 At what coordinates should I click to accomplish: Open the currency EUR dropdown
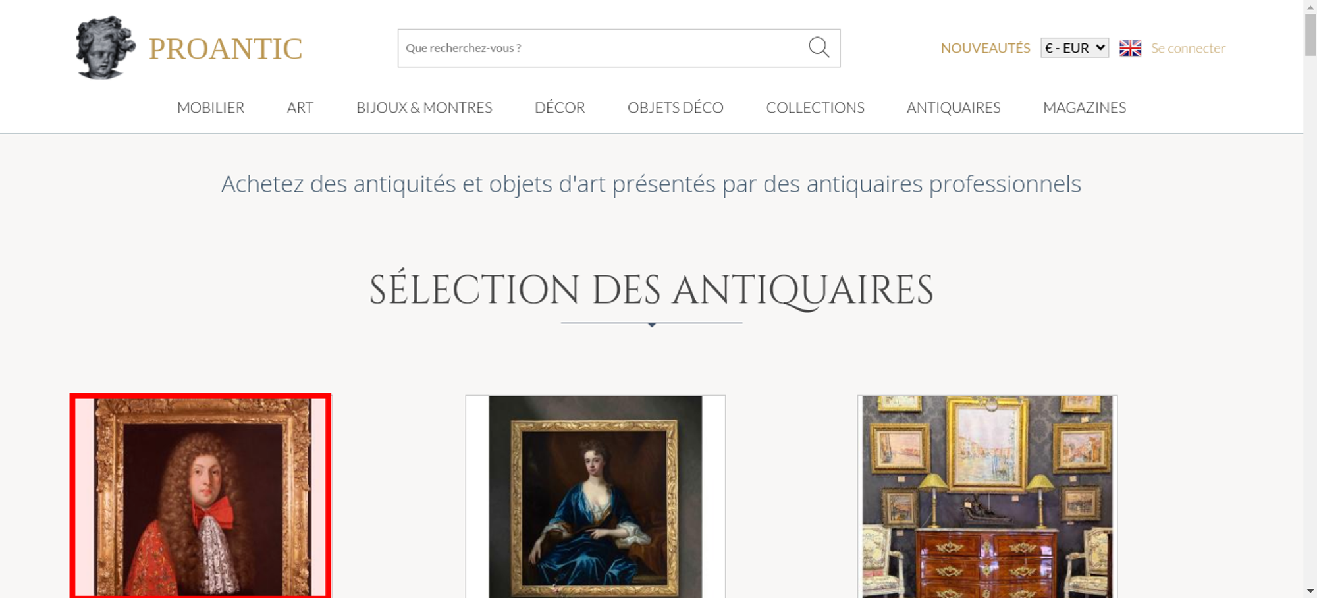point(1075,48)
